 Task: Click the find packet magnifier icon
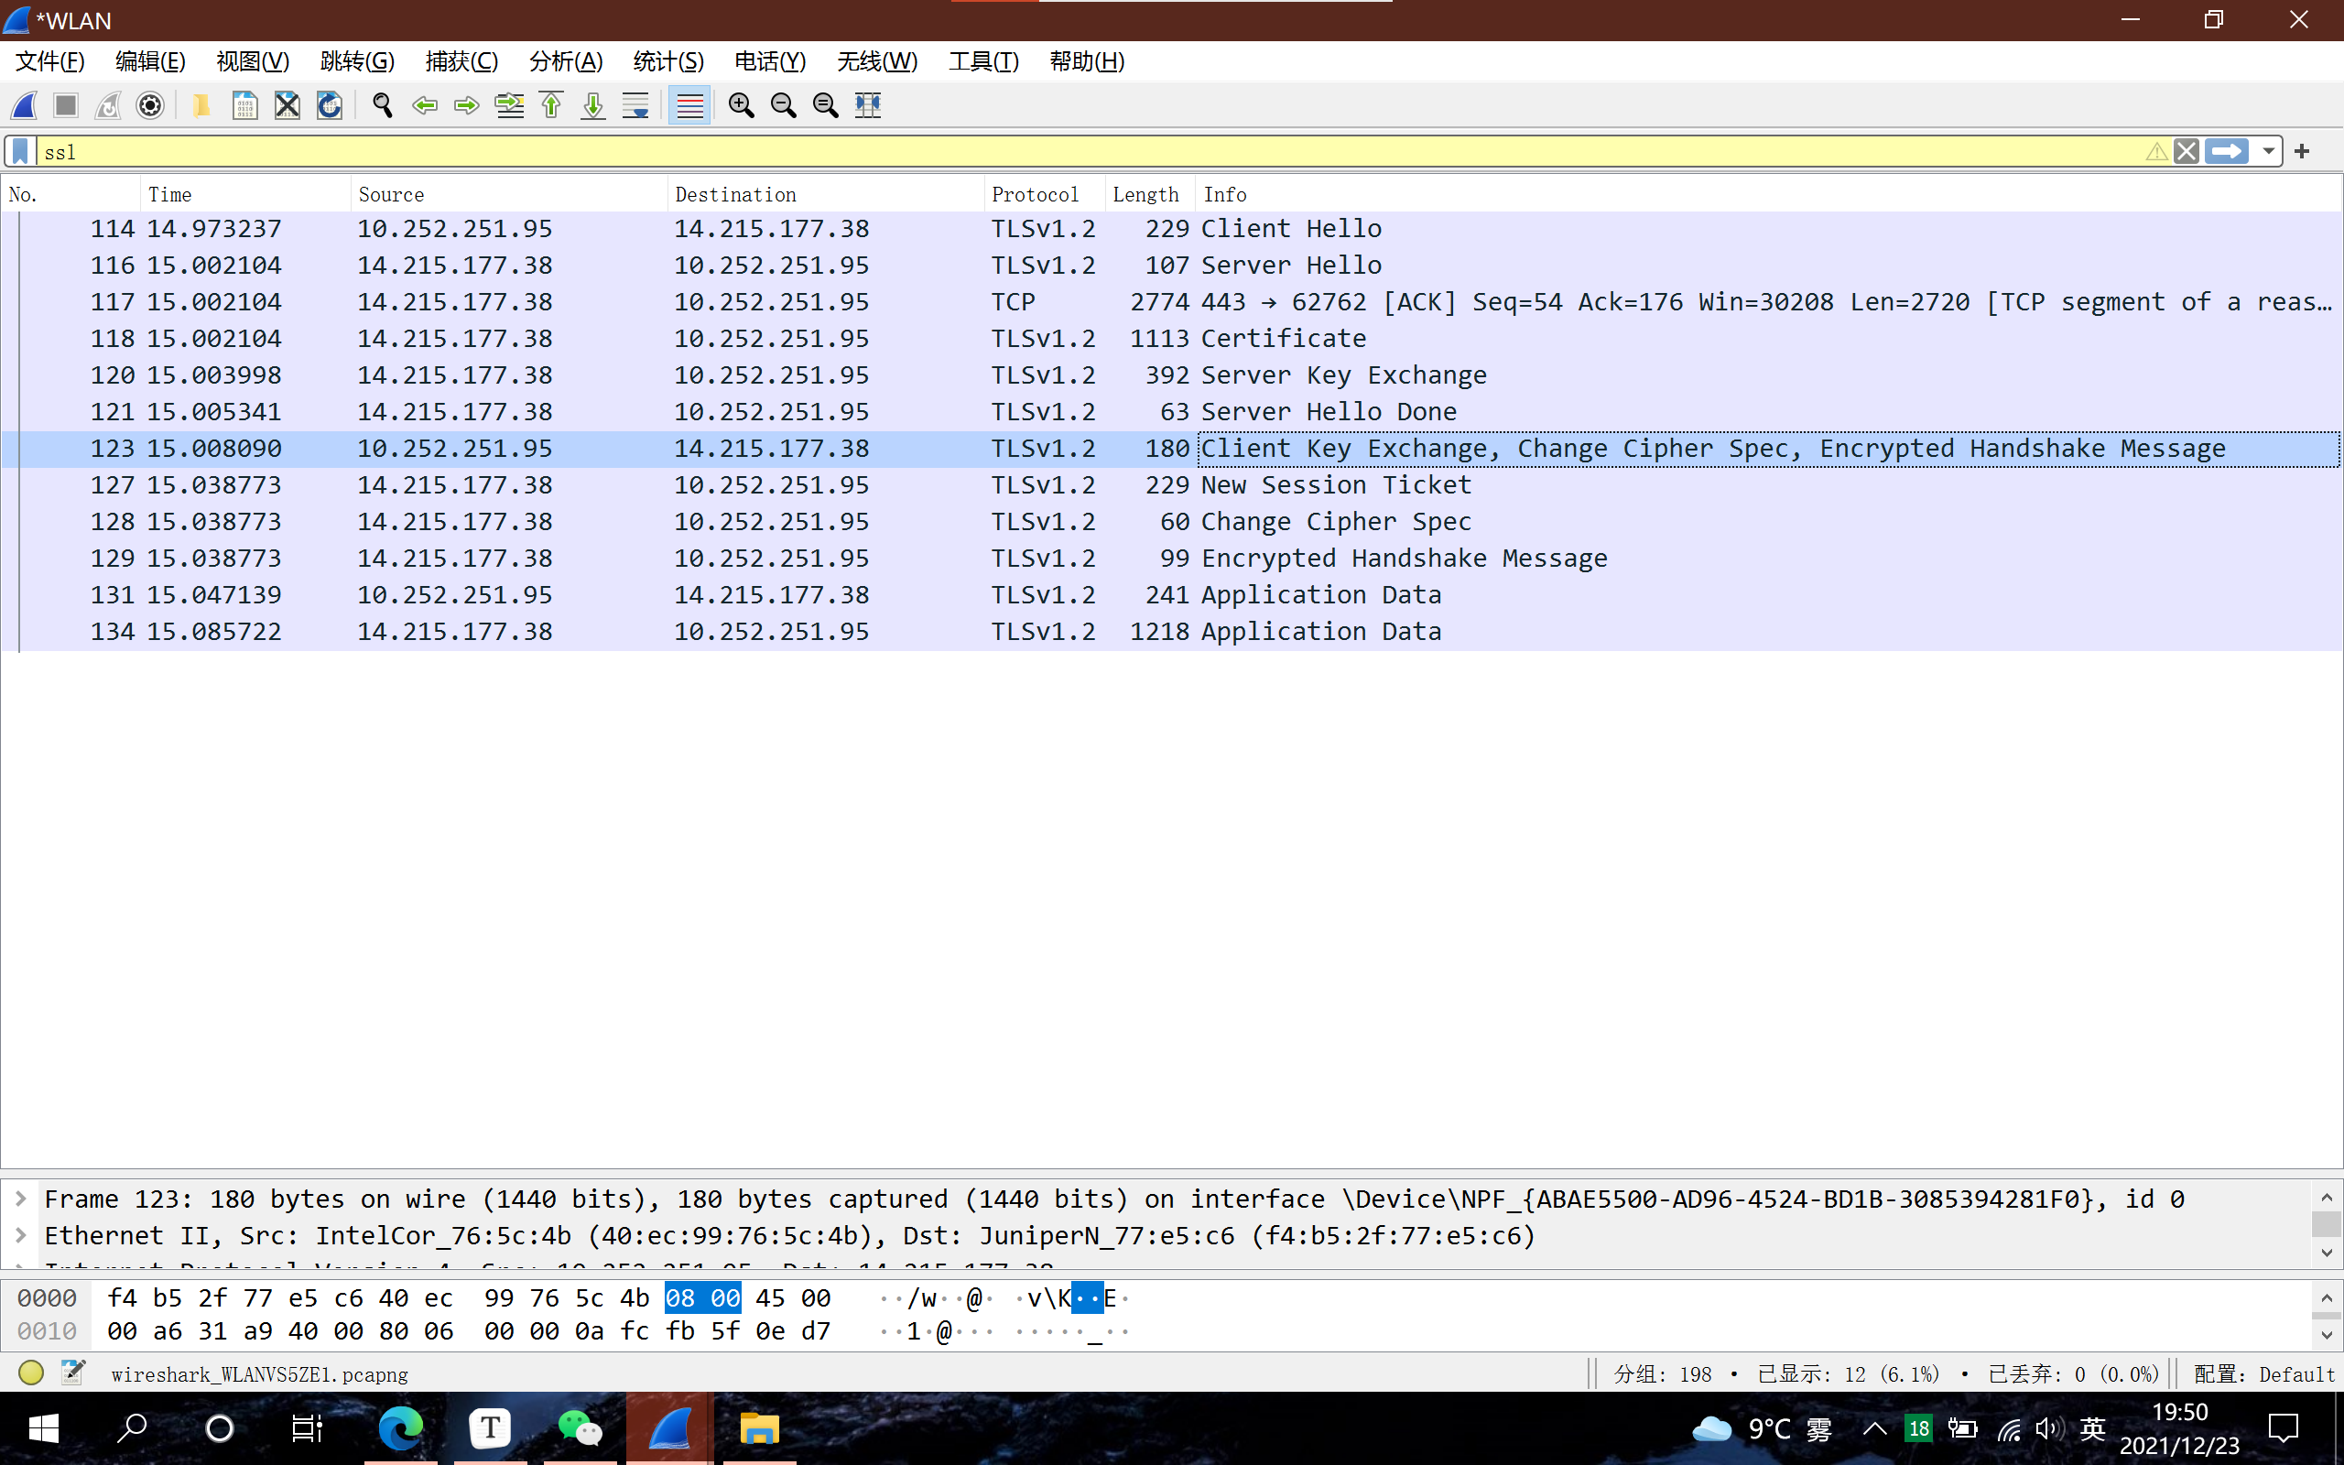pyautogui.click(x=383, y=104)
